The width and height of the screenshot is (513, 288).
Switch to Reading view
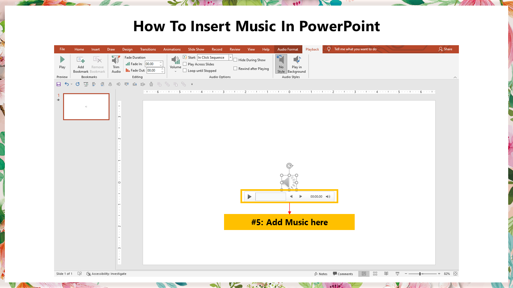(386, 274)
